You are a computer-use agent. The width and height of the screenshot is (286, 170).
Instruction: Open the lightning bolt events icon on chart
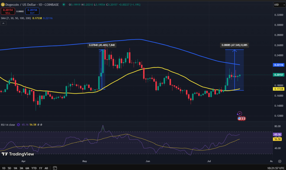(239, 114)
